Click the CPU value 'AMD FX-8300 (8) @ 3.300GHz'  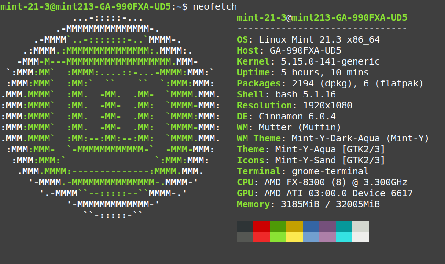[336, 182]
